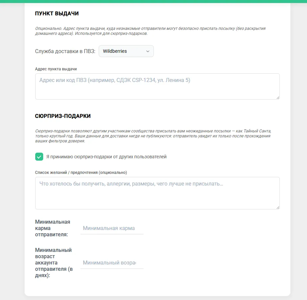The width and height of the screenshot is (307, 300).
Task: Click the resize grip of the address text area
Action: click(278, 98)
